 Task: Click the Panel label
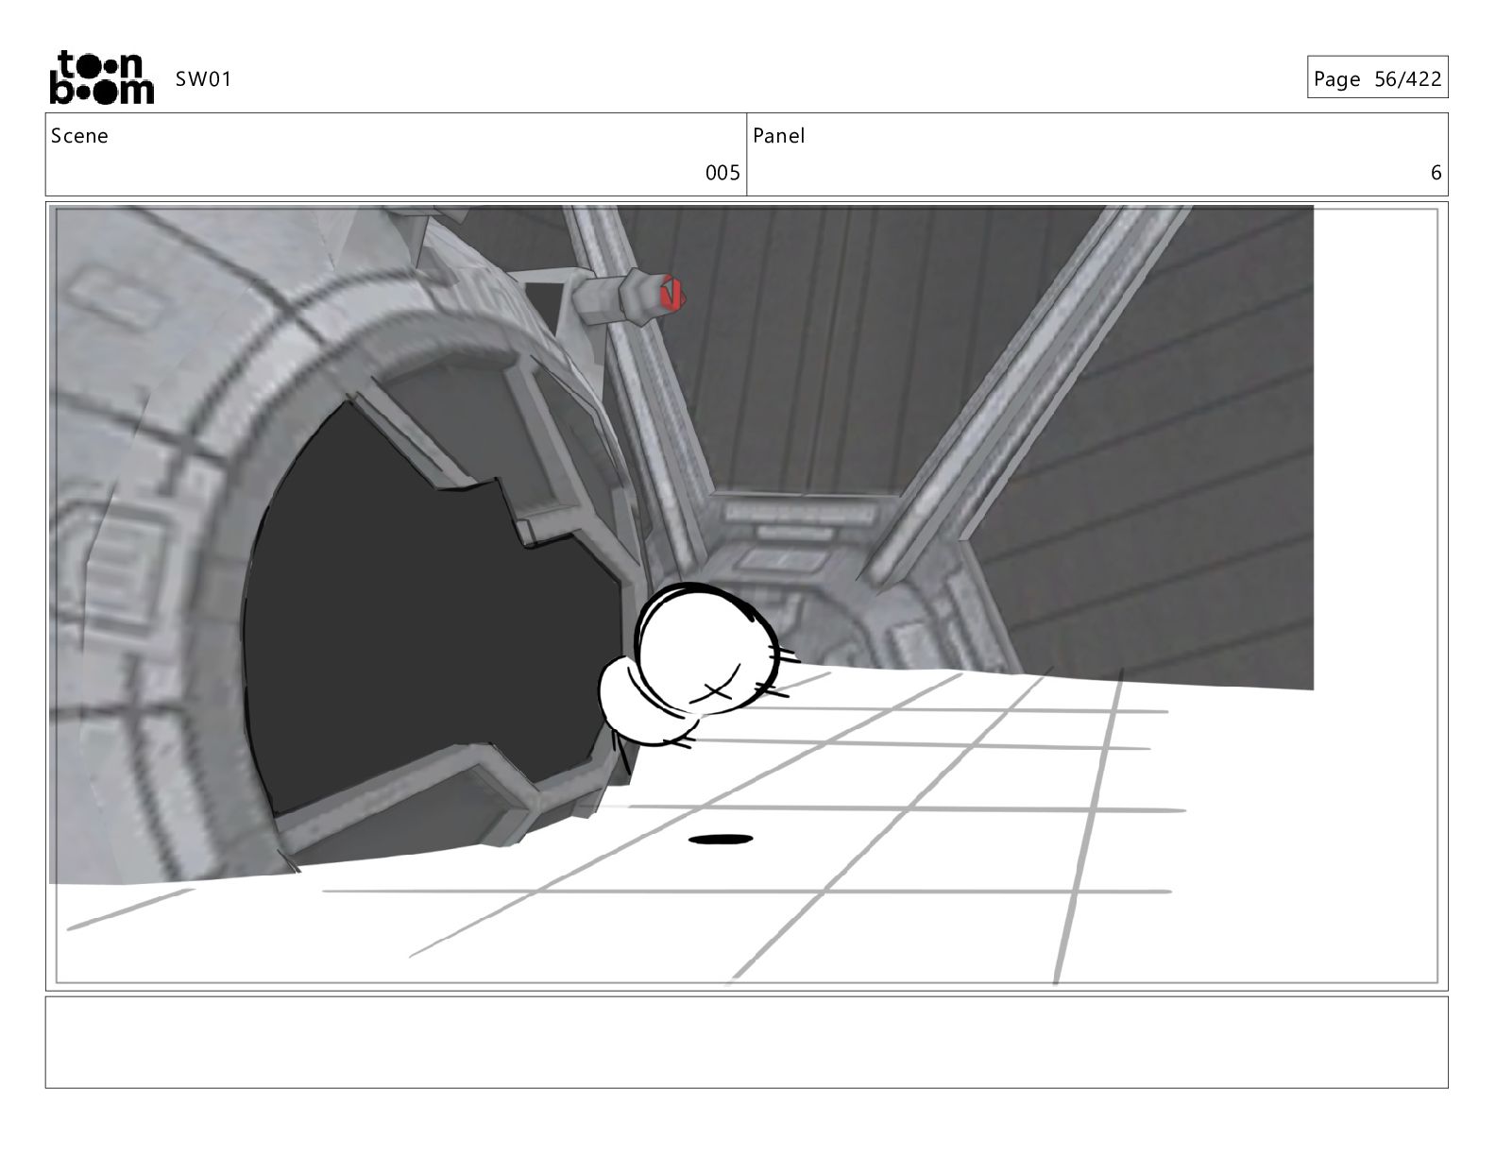(x=779, y=136)
